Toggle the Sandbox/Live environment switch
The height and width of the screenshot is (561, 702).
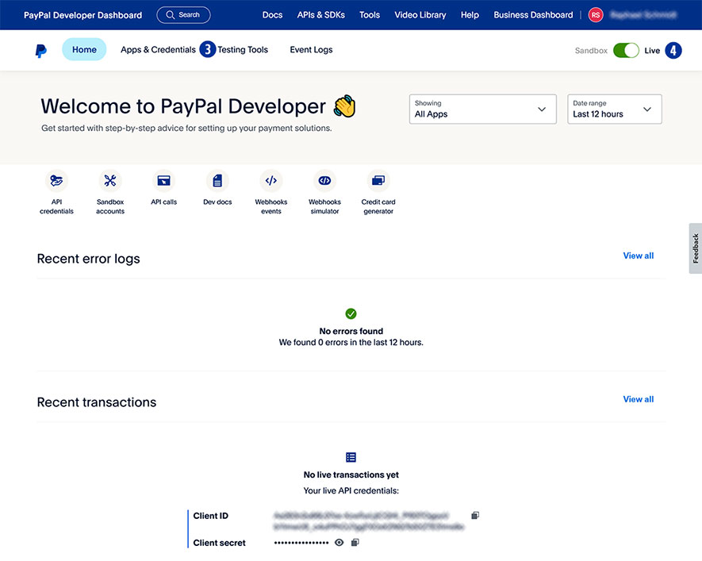pos(626,51)
